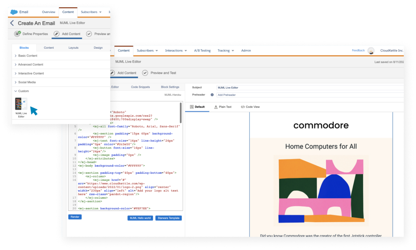The height and width of the screenshot is (250, 416).
Task: Click the "Create An Email" title
Action: [36, 23]
